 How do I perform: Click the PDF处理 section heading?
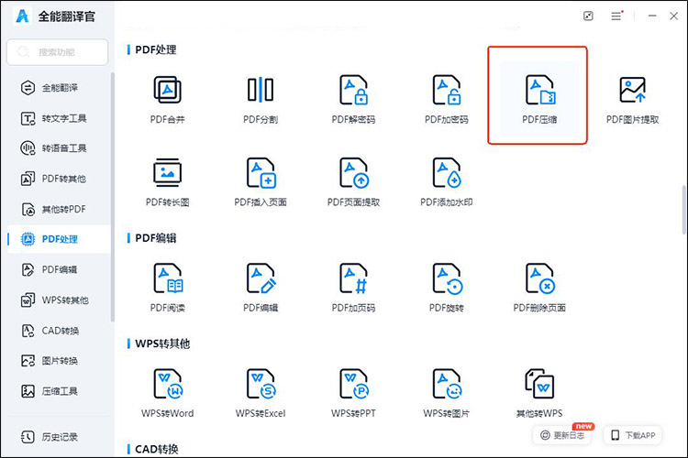point(155,49)
